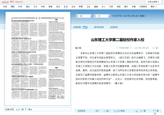
Task: Click the Guangming site logo at top left
Action: [x=5, y=2]
